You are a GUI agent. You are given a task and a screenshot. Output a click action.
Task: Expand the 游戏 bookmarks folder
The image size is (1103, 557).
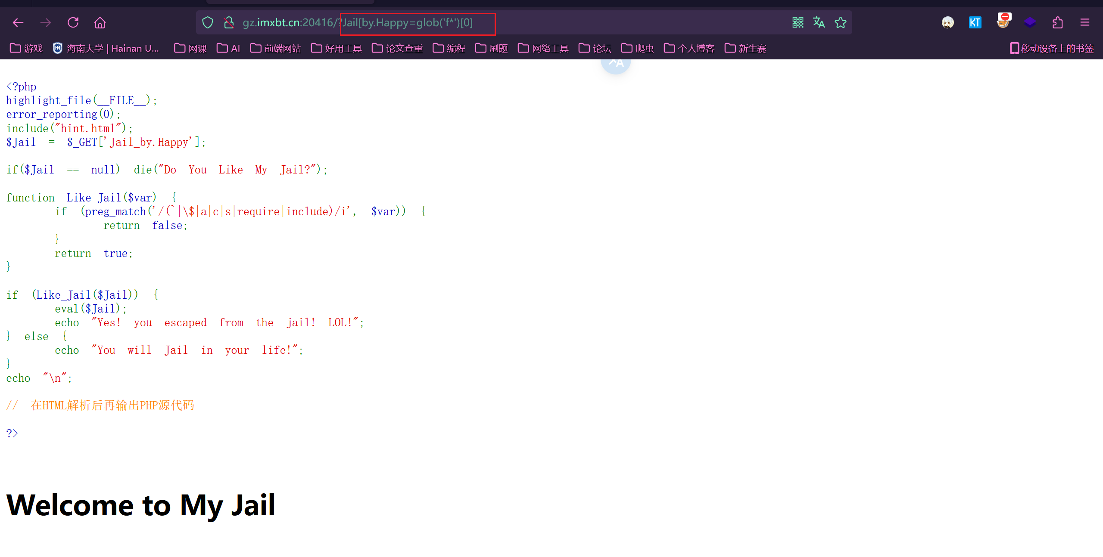tap(26, 48)
